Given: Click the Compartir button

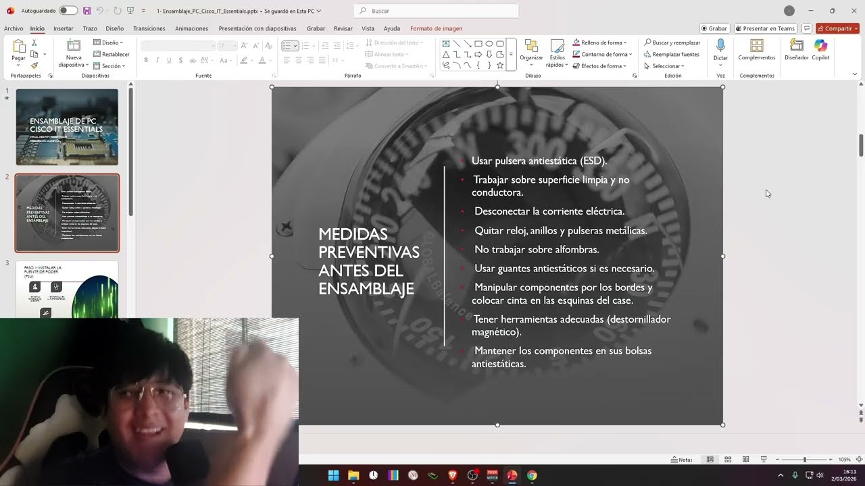Looking at the screenshot, I should [837, 28].
